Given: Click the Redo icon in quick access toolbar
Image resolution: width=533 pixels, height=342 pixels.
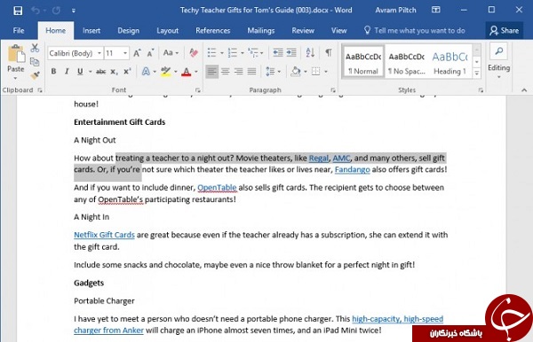Looking at the screenshot, I should [56, 11].
